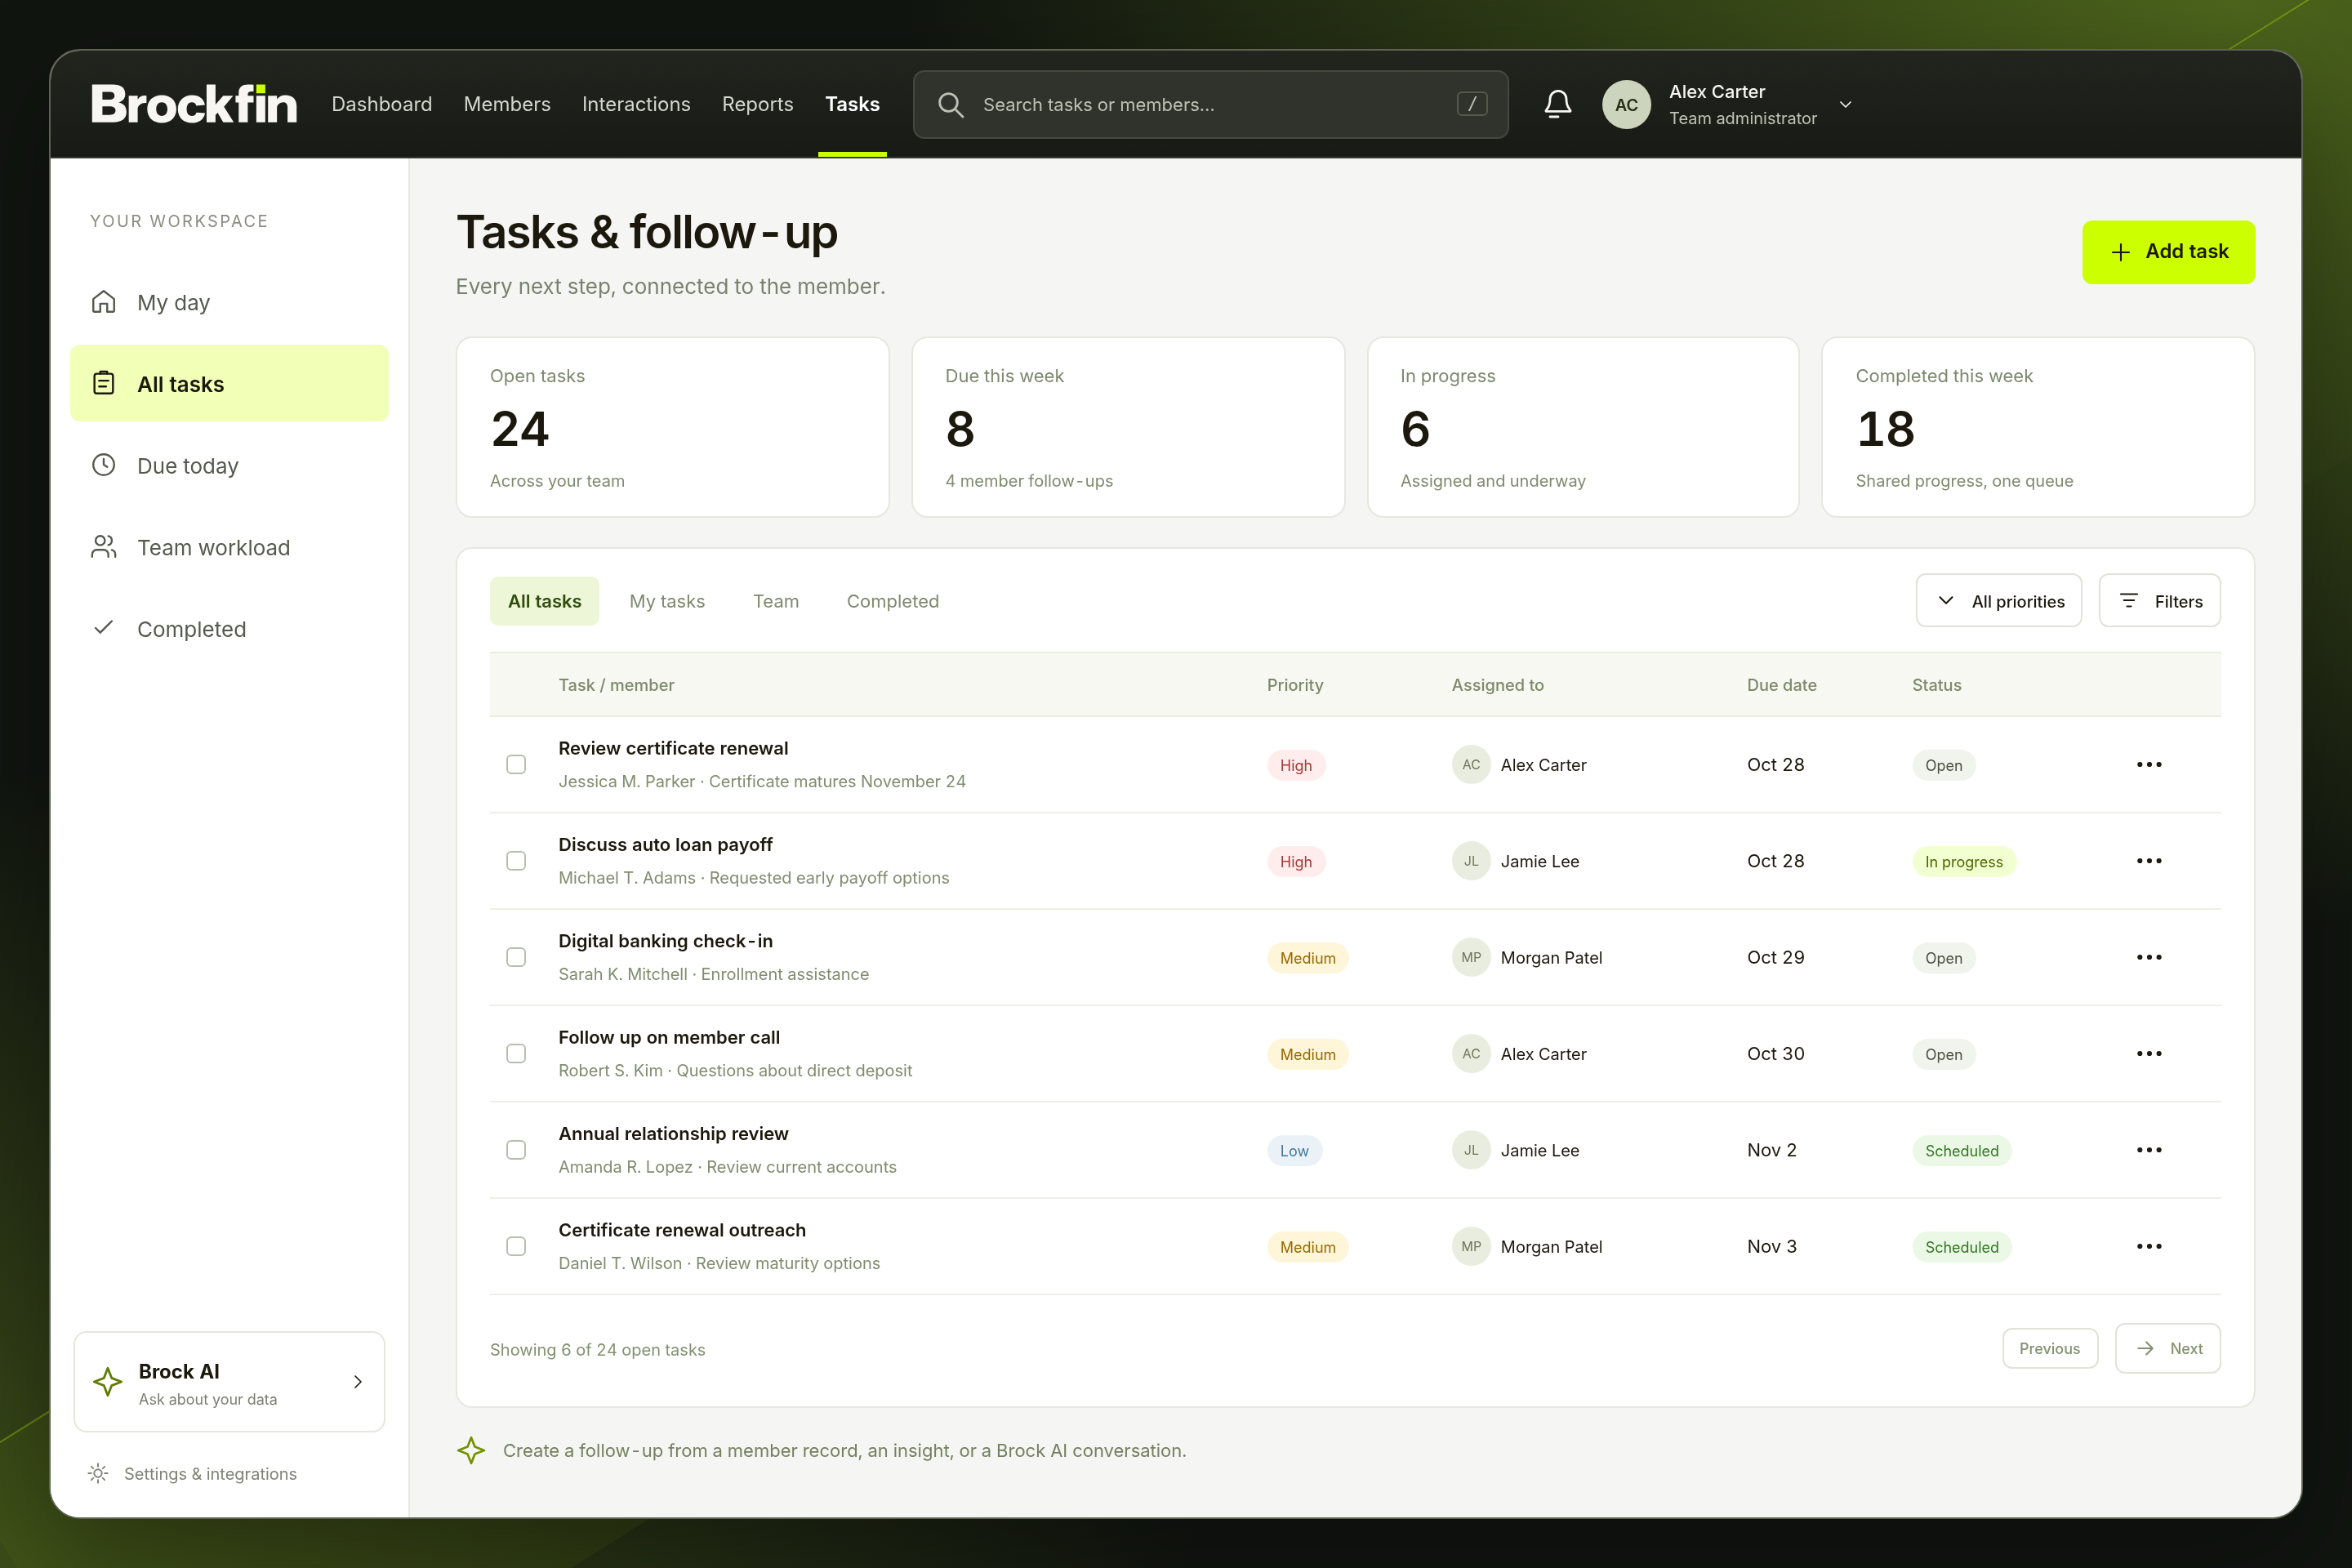
Task: Tick the Annual relationship review checkbox
Action: point(516,1150)
